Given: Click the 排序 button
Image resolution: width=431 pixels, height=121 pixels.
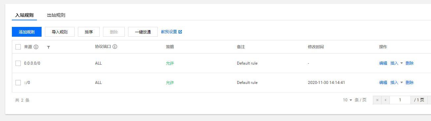Looking at the screenshot, I should pos(89,32).
